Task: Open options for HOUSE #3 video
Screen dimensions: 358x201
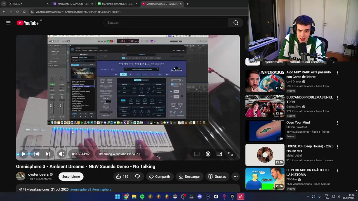Action: pos(337,147)
